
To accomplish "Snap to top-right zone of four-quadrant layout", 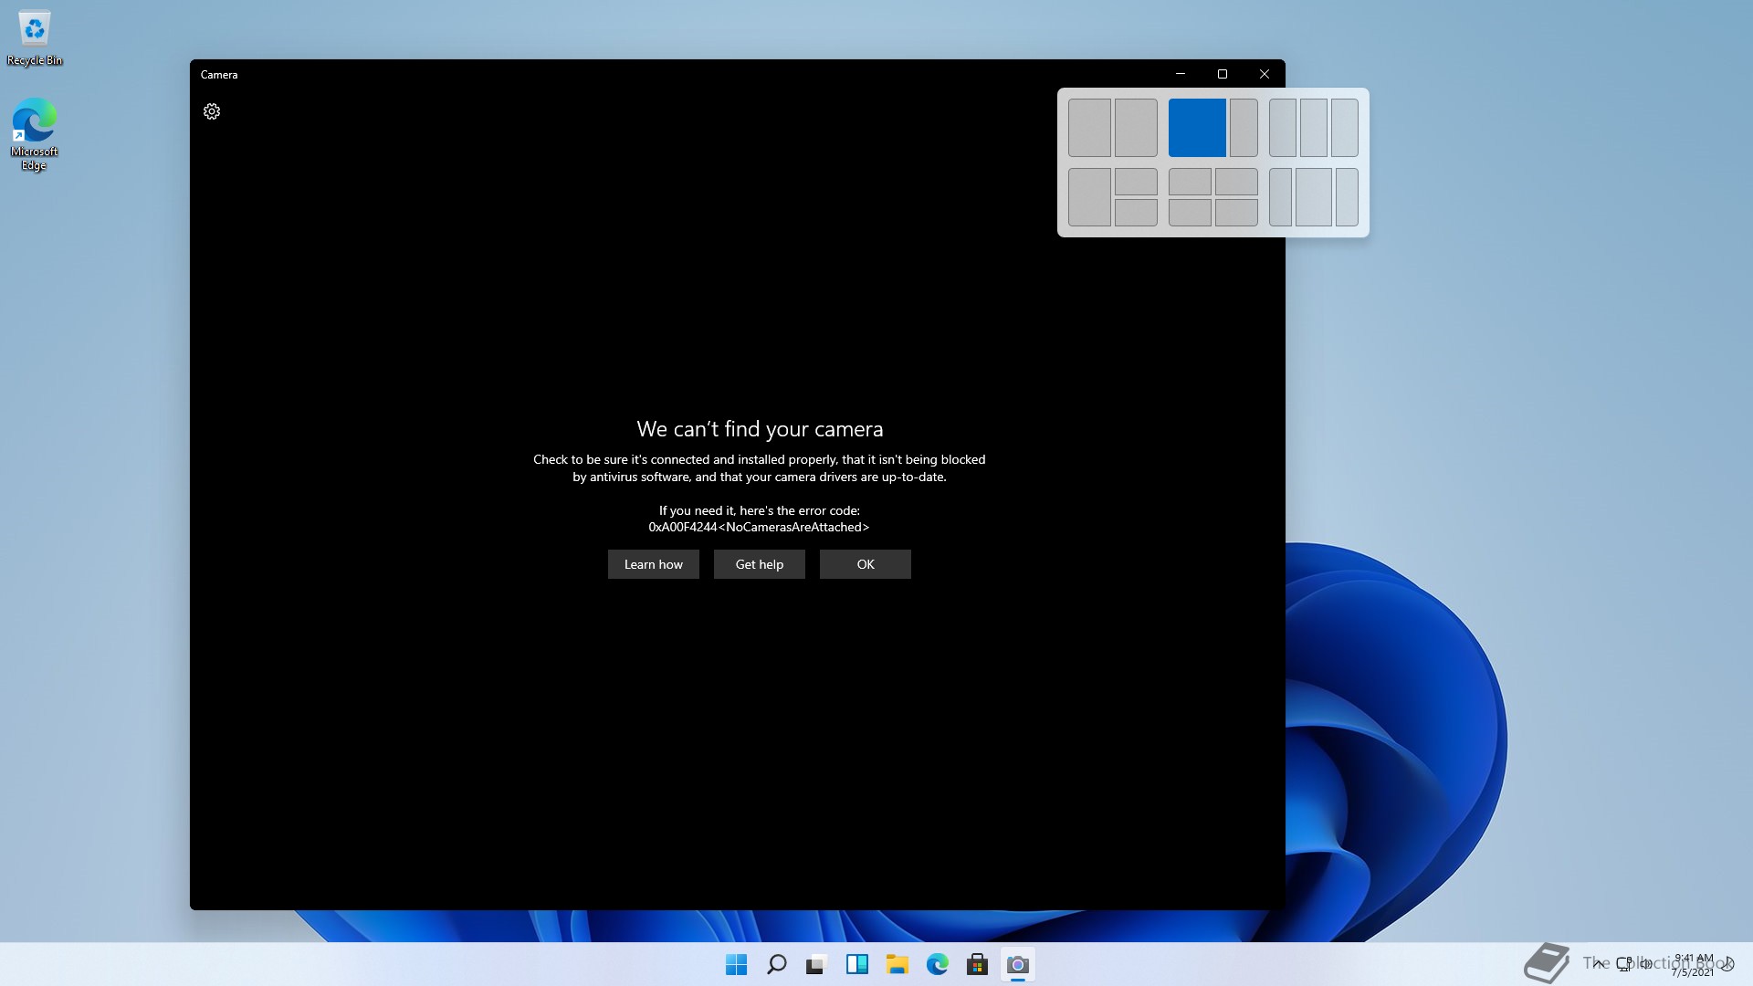I will click(x=1236, y=182).
